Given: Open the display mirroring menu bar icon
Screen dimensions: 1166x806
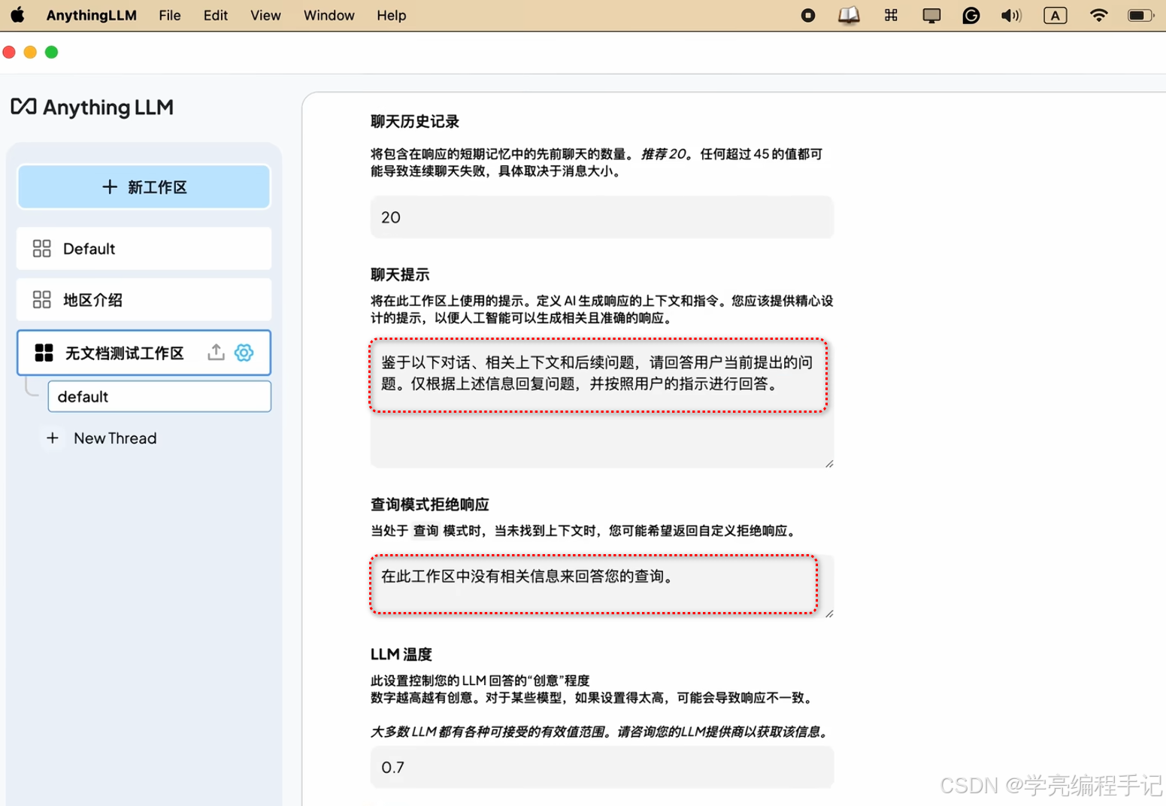Looking at the screenshot, I should [x=931, y=15].
